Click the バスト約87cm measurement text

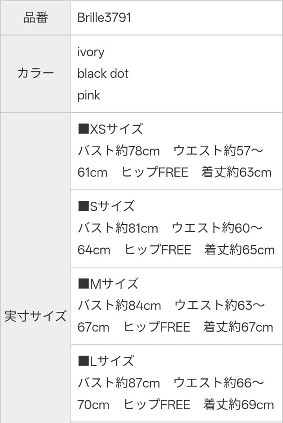click(x=119, y=383)
